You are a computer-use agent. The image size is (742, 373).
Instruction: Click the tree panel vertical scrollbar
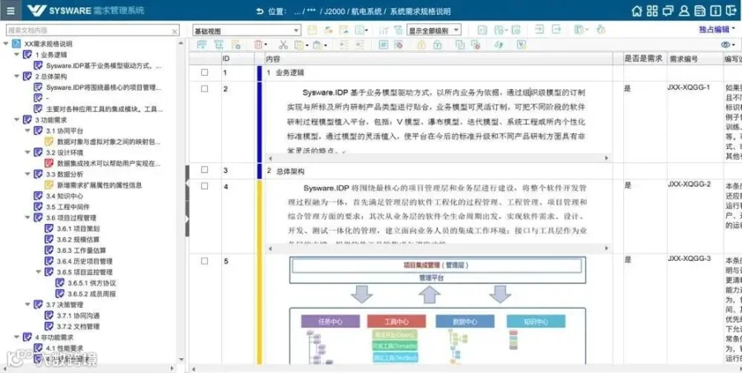[x=181, y=201]
